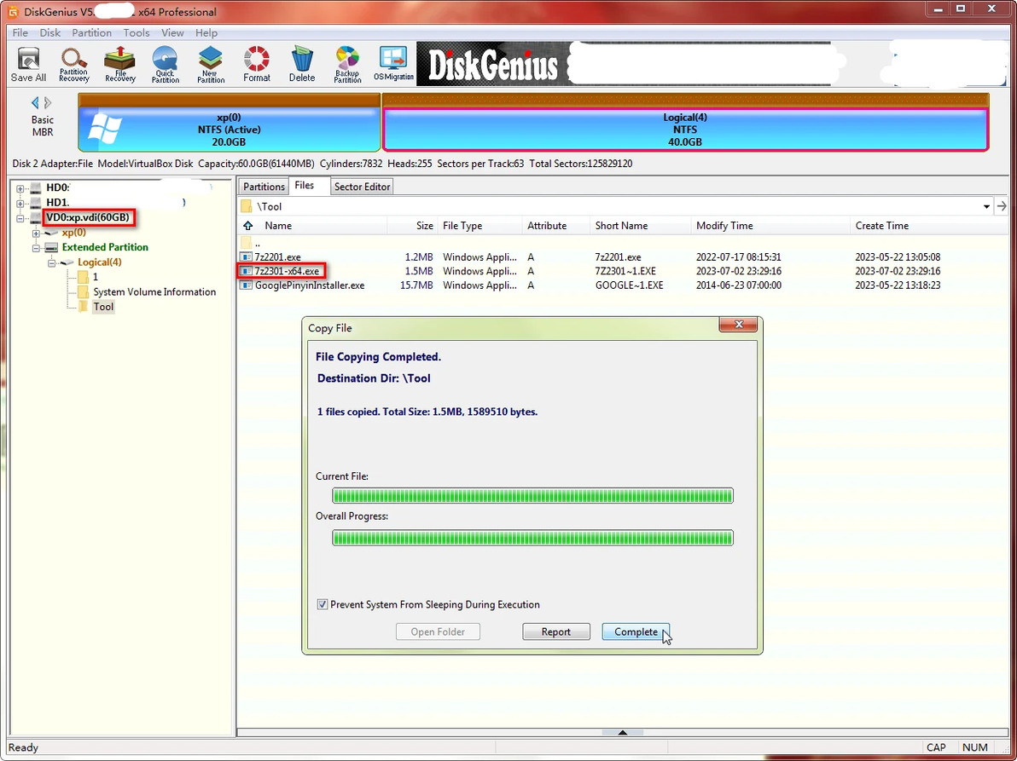Click the Open Folder button

438,631
